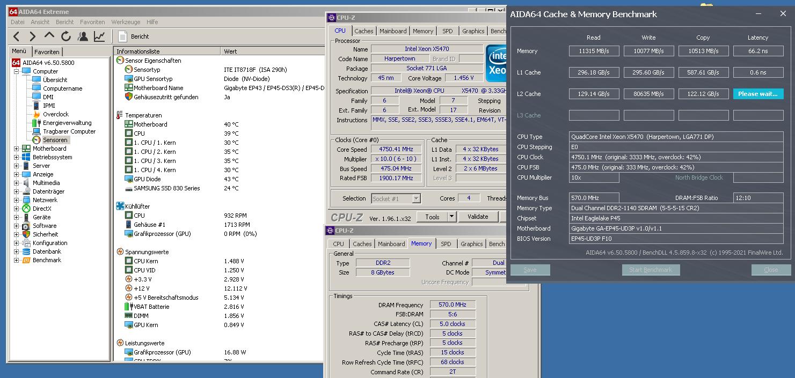The height and width of the screenshot is (378, 795).
Task: Click the Wert column header
Action: tap(272, 51)
